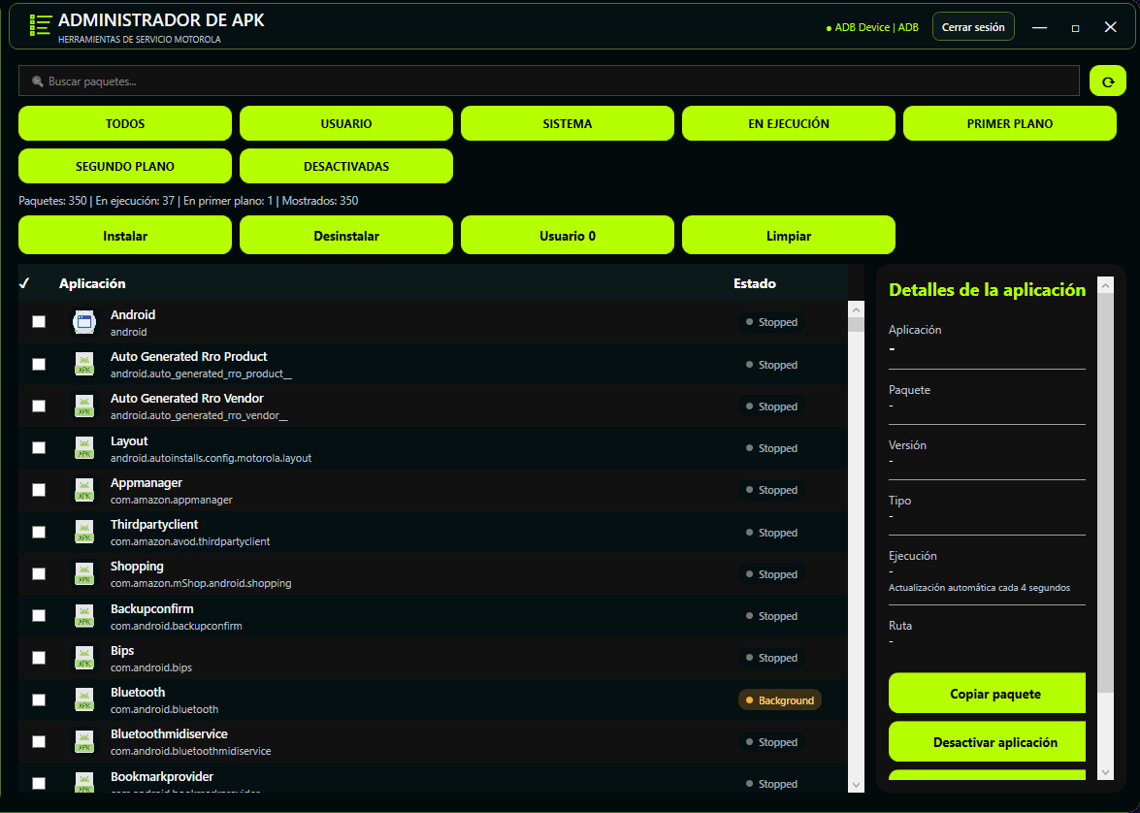Show PRIMER PLANO apps
The width and height of the screenshot is (1140, 813).
pyautogui.click(x=1009, y=123)
